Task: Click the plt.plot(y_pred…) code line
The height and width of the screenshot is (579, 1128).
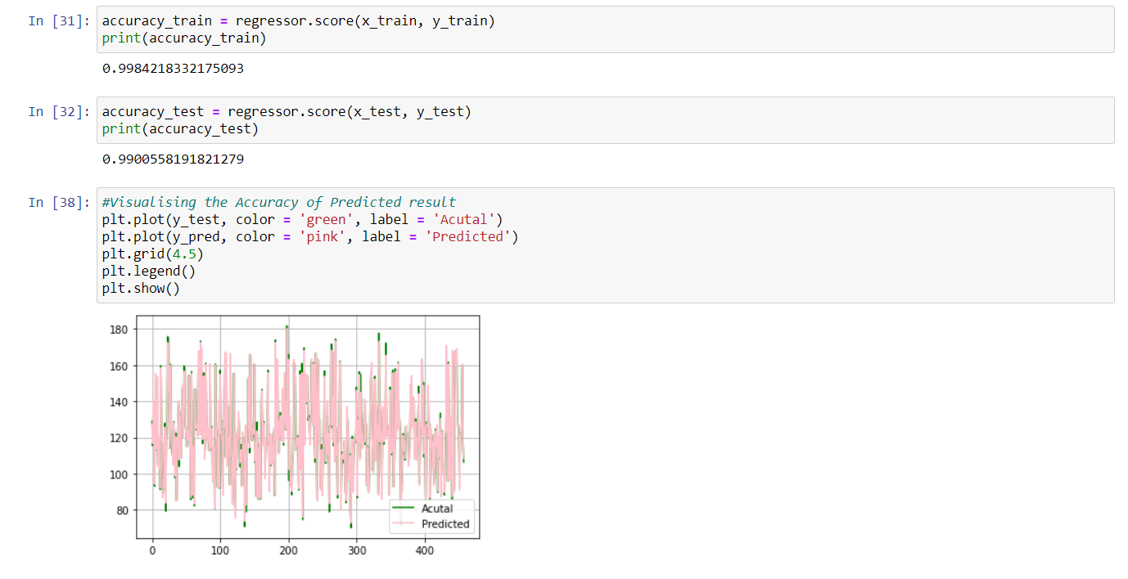Action: 310,236
